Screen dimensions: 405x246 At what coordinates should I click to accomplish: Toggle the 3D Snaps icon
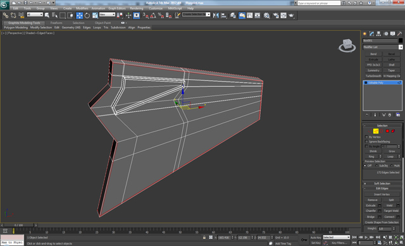tap(146, 15)
